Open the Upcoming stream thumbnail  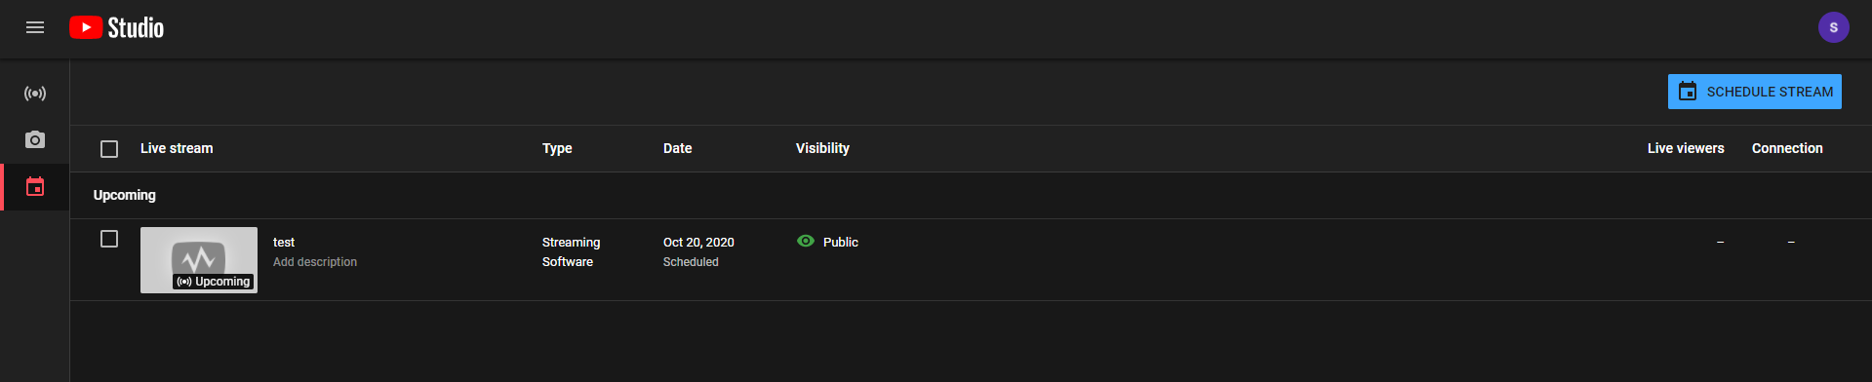point(199,260)
